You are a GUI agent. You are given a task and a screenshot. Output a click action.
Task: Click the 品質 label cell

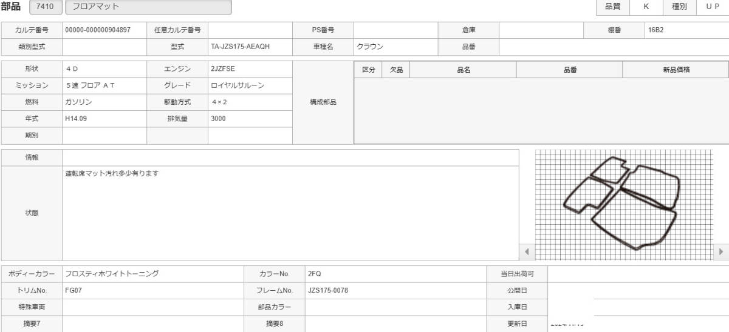click(613, 7)
